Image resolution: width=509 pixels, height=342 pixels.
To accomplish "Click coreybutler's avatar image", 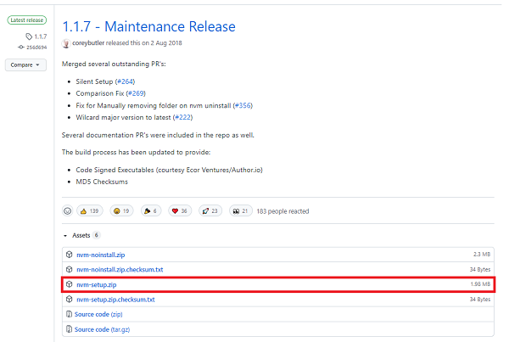I will pyautogui.click(x=66, y=42).
